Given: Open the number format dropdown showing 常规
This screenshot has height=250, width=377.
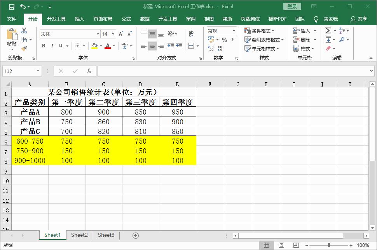Looking at the screenshot, I should tap(234, 31).
